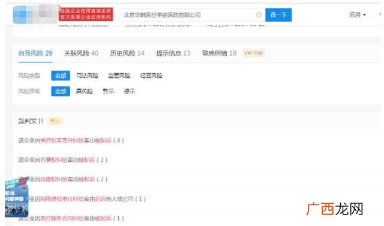Viewport: 384px width, 226px height.
Task: Click the 风险类型 label
Action: coord(29,76)
